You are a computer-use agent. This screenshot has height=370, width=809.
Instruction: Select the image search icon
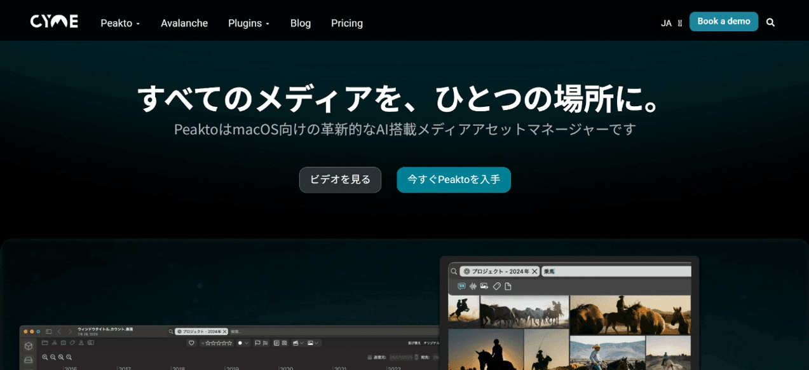484,286
